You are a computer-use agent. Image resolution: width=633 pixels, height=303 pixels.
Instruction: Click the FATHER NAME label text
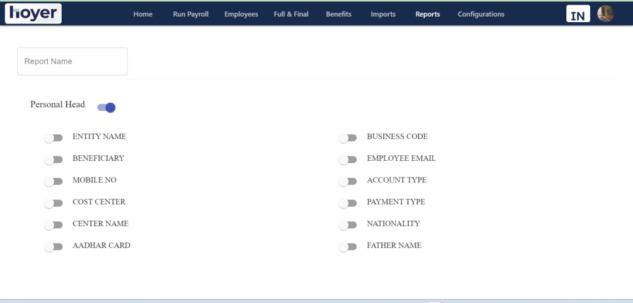(394, 245)
